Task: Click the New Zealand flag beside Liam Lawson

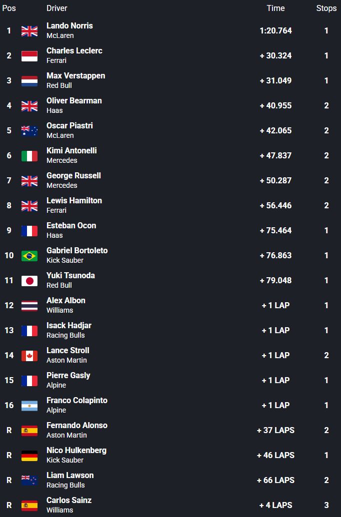Action: [29, 481]
